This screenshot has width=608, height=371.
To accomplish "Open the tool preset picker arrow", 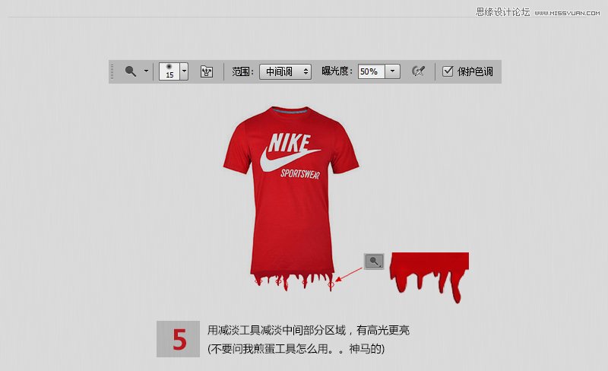I will (x=146, y=71).
